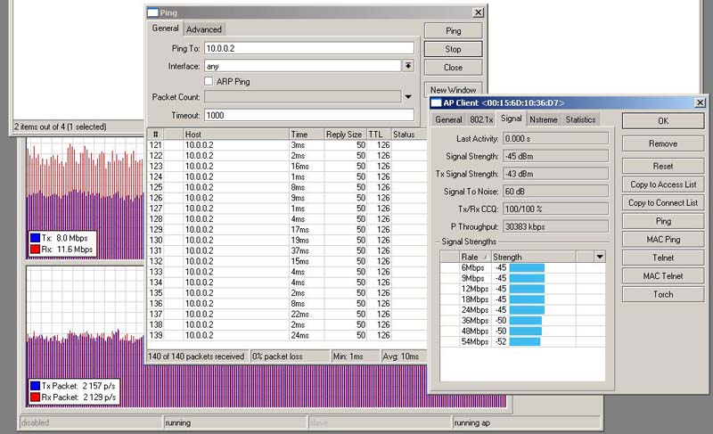Sort ping results by # column

tap(155, 135)
